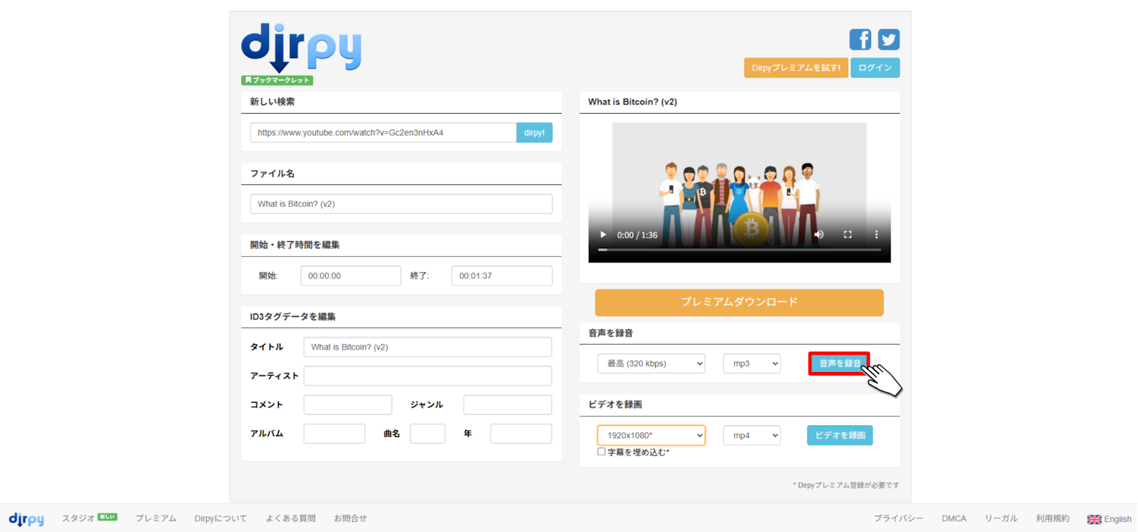Screen dimensions: 1138x532
Task: Edit the ファイル名 text field
Action: point(401,204)
